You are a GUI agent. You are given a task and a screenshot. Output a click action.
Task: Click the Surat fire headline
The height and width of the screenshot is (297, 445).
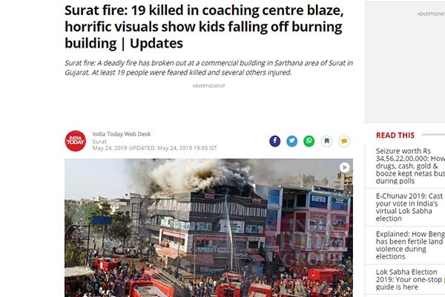point(204,27)
